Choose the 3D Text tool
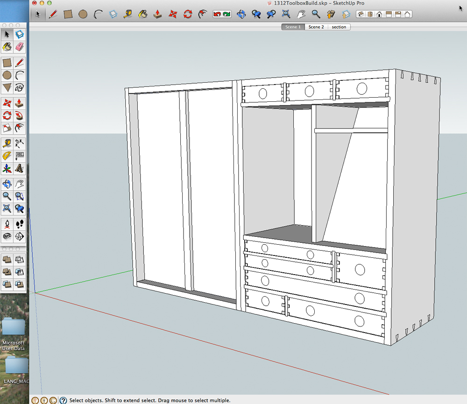 click(x=19, y=168)
